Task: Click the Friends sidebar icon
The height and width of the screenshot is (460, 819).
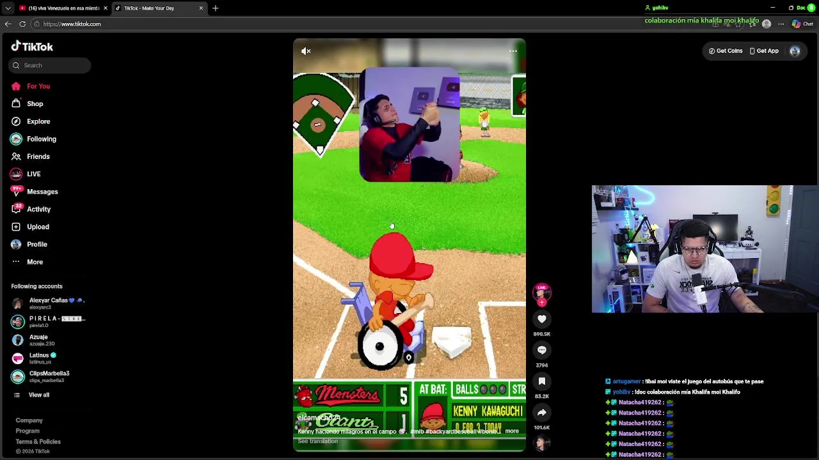Action: click(16, 157)
